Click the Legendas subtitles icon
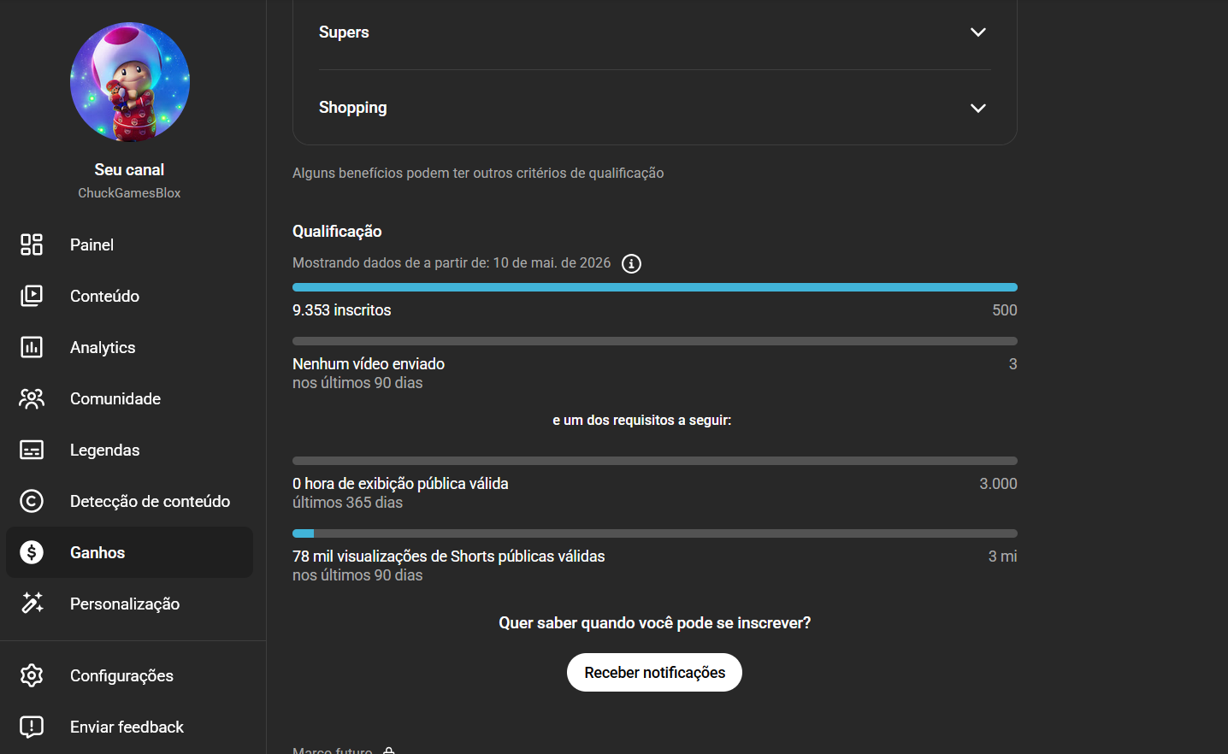This screenshot has height=754, width=1228. (32, 450)
